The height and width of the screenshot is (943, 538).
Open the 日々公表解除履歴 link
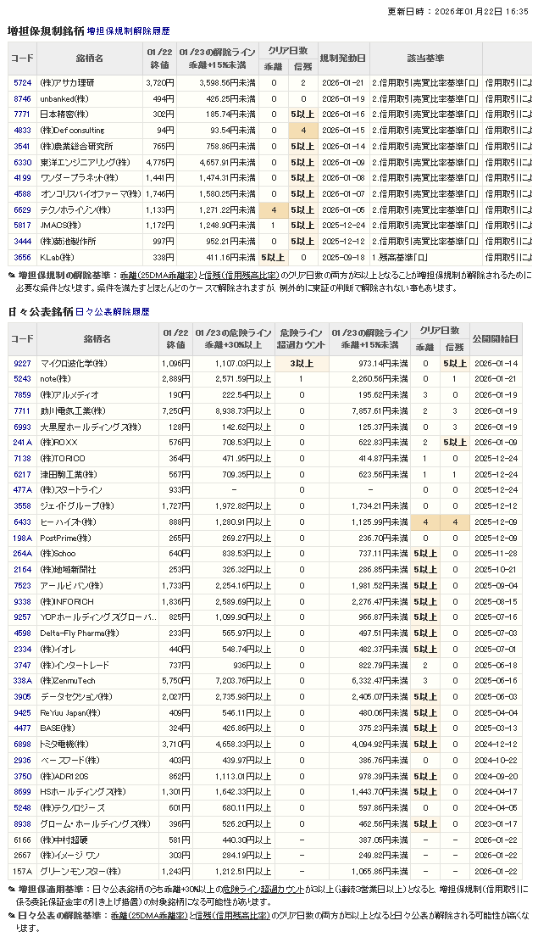pyautogui.click(x=113, y=312)
